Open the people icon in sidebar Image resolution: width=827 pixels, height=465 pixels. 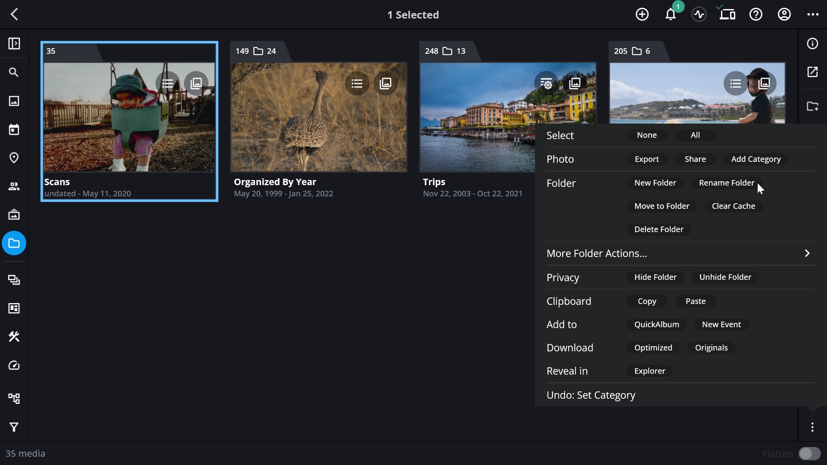pos(14,186)
